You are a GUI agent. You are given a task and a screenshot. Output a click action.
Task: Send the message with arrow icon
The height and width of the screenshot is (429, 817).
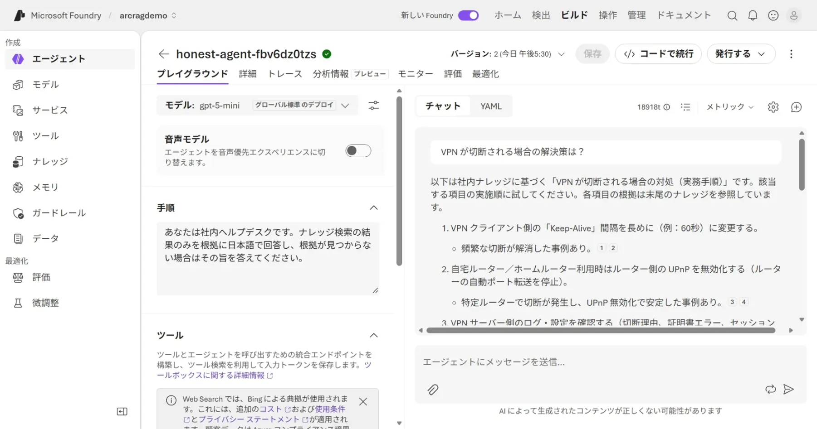(x=788, y=389)
